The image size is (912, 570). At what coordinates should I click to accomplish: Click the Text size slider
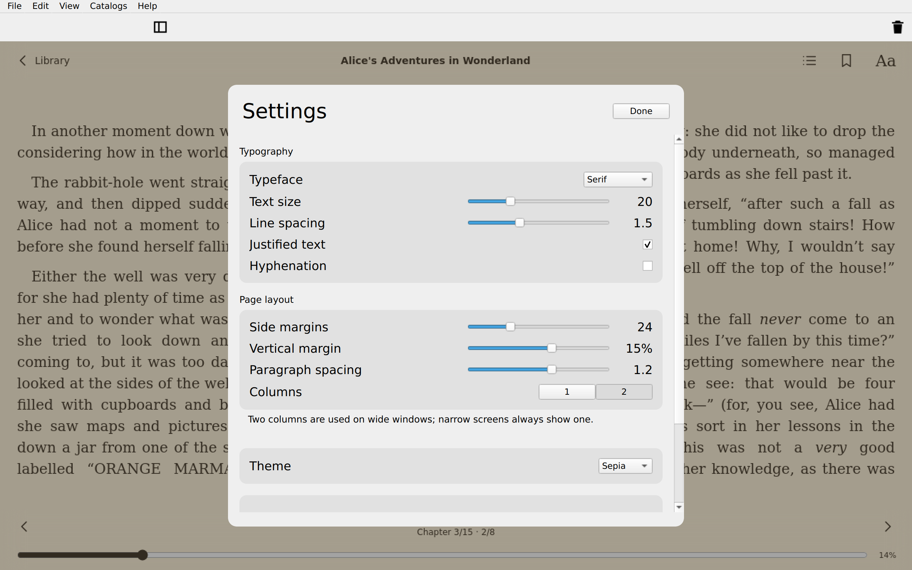538,201
